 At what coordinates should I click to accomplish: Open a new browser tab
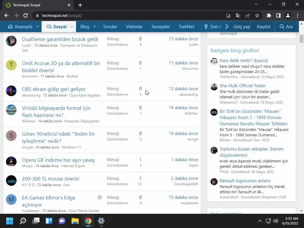pos(80,5)
